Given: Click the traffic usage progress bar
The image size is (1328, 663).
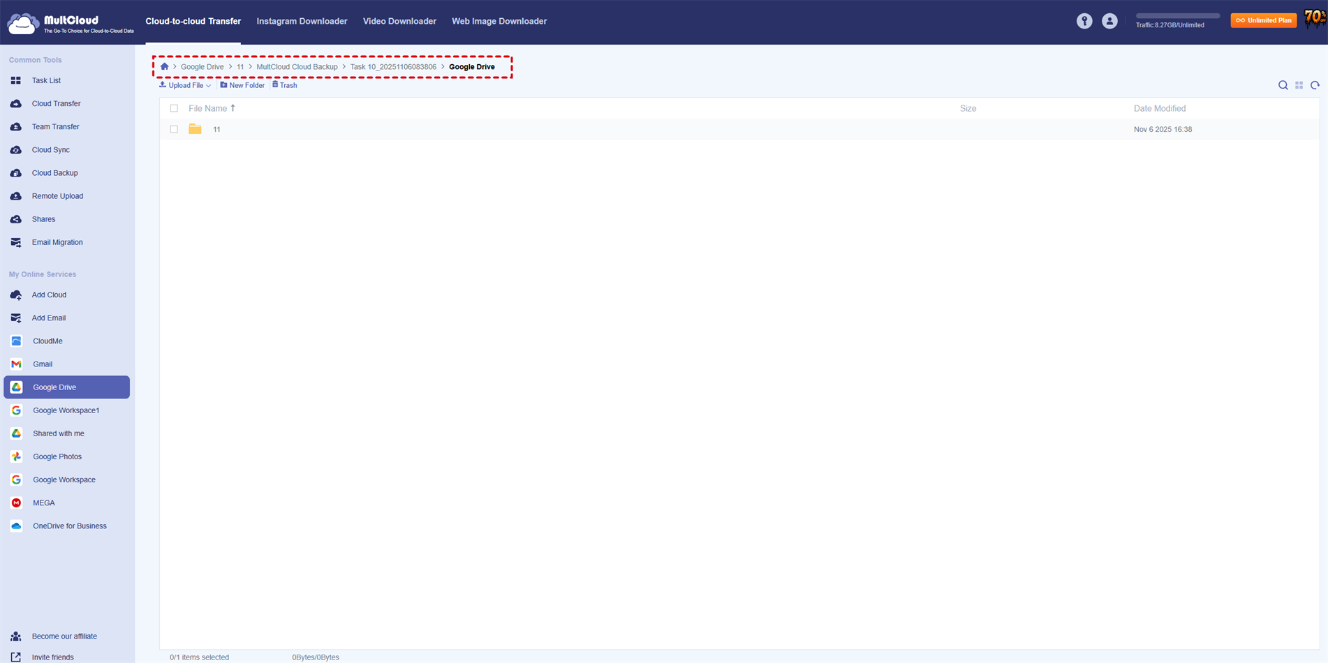Looking at the screenshot, I should click(1178, 15).
